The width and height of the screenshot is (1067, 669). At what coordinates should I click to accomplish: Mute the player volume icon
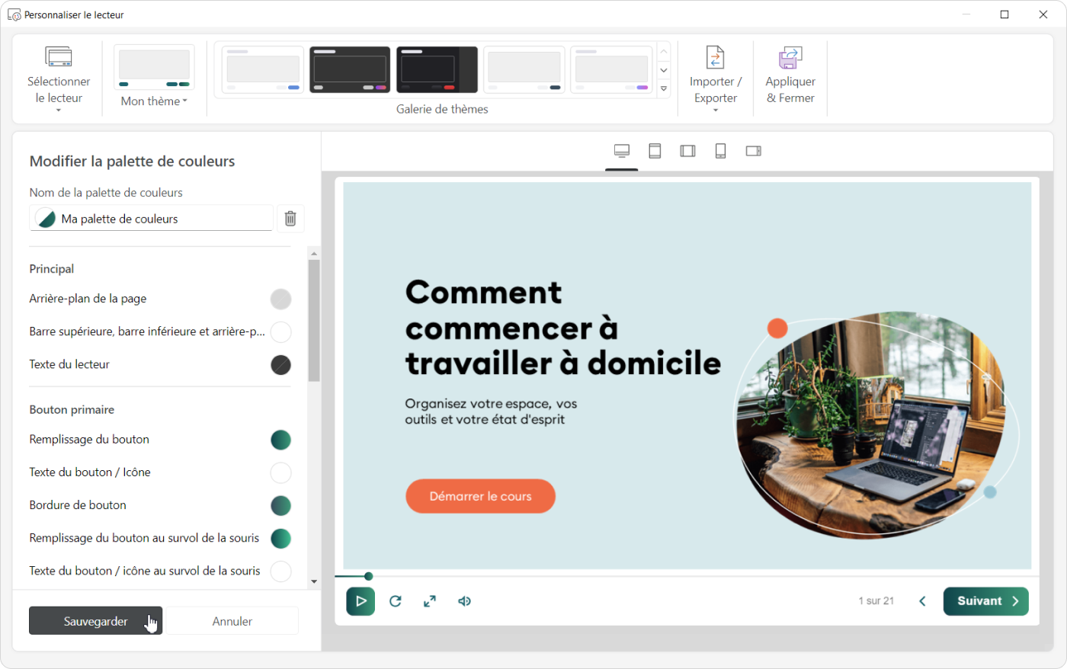click(464, 601)
